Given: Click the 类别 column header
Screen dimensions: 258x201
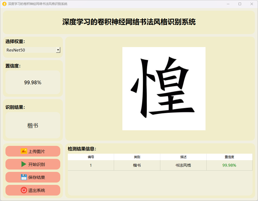Looking at the screenshot, I should [137, 157].
